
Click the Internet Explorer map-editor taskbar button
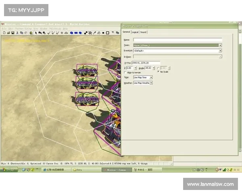click(x=56, y=170)
